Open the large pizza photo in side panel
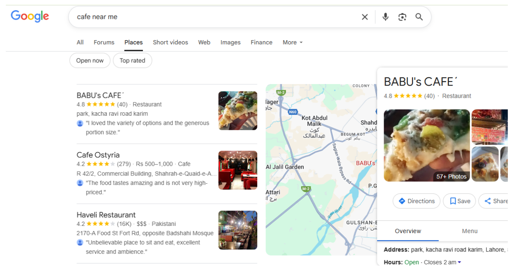The height and width of the screenshot is (269, 512). tap(427, 146)
